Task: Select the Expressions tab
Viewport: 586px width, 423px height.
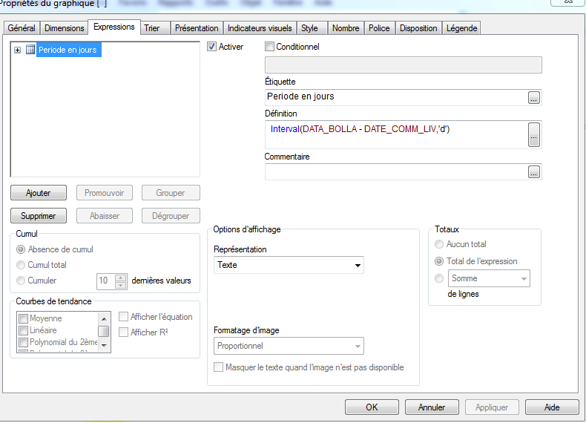Action: coord(114,27)
